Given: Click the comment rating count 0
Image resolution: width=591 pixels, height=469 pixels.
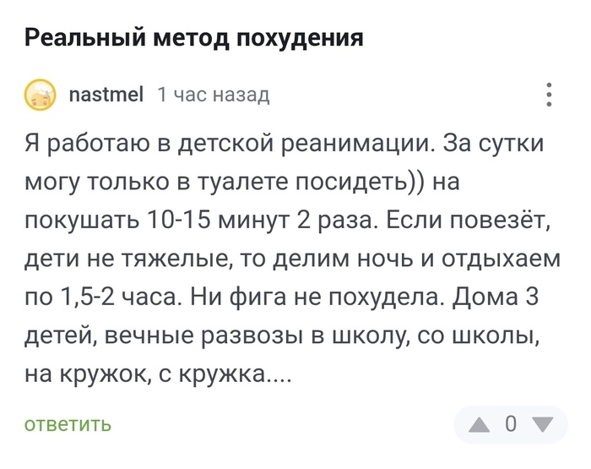Looking at the screenshot, I should (x=511, y=423).
